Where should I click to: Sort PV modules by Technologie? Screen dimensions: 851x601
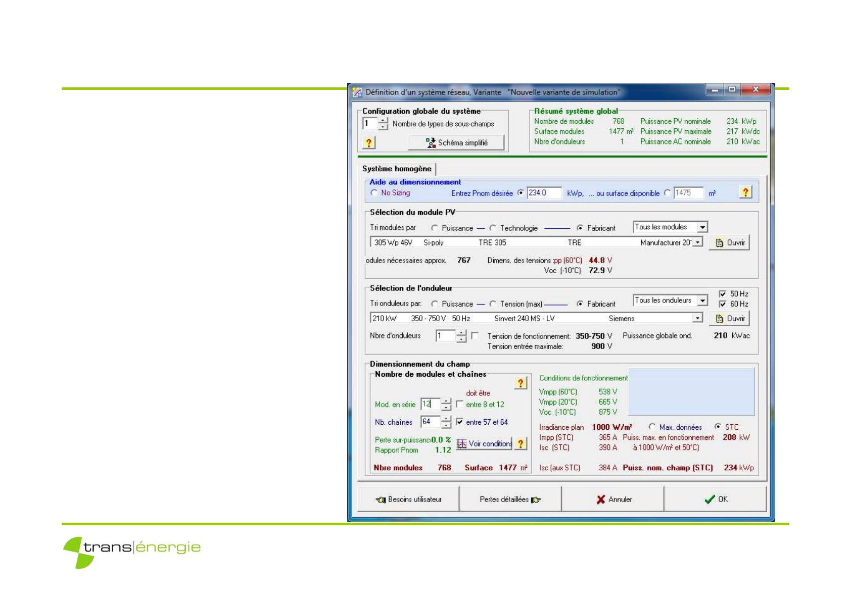coord(493,228)
